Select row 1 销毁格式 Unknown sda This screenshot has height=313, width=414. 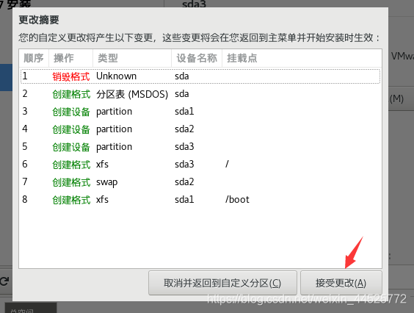[x=200, y=76]
